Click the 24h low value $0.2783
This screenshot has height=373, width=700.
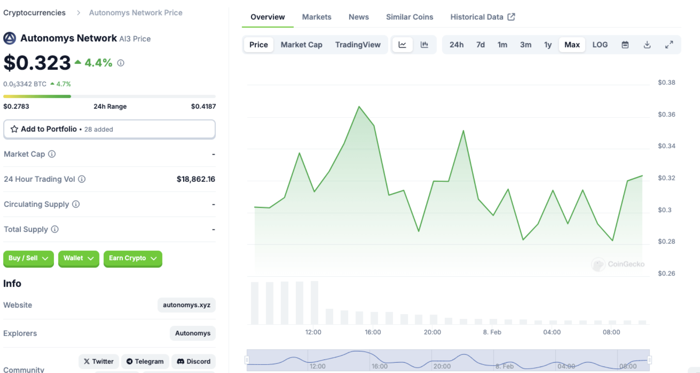point(16,106)
